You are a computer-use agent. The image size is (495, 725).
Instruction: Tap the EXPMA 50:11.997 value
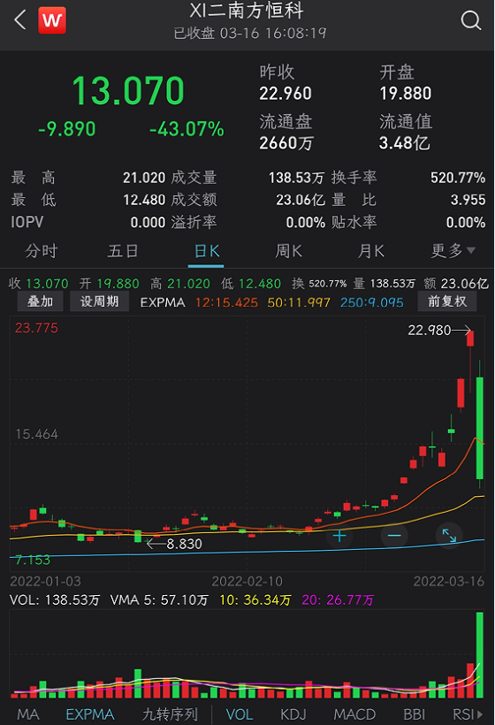click(x=299, y=302)
